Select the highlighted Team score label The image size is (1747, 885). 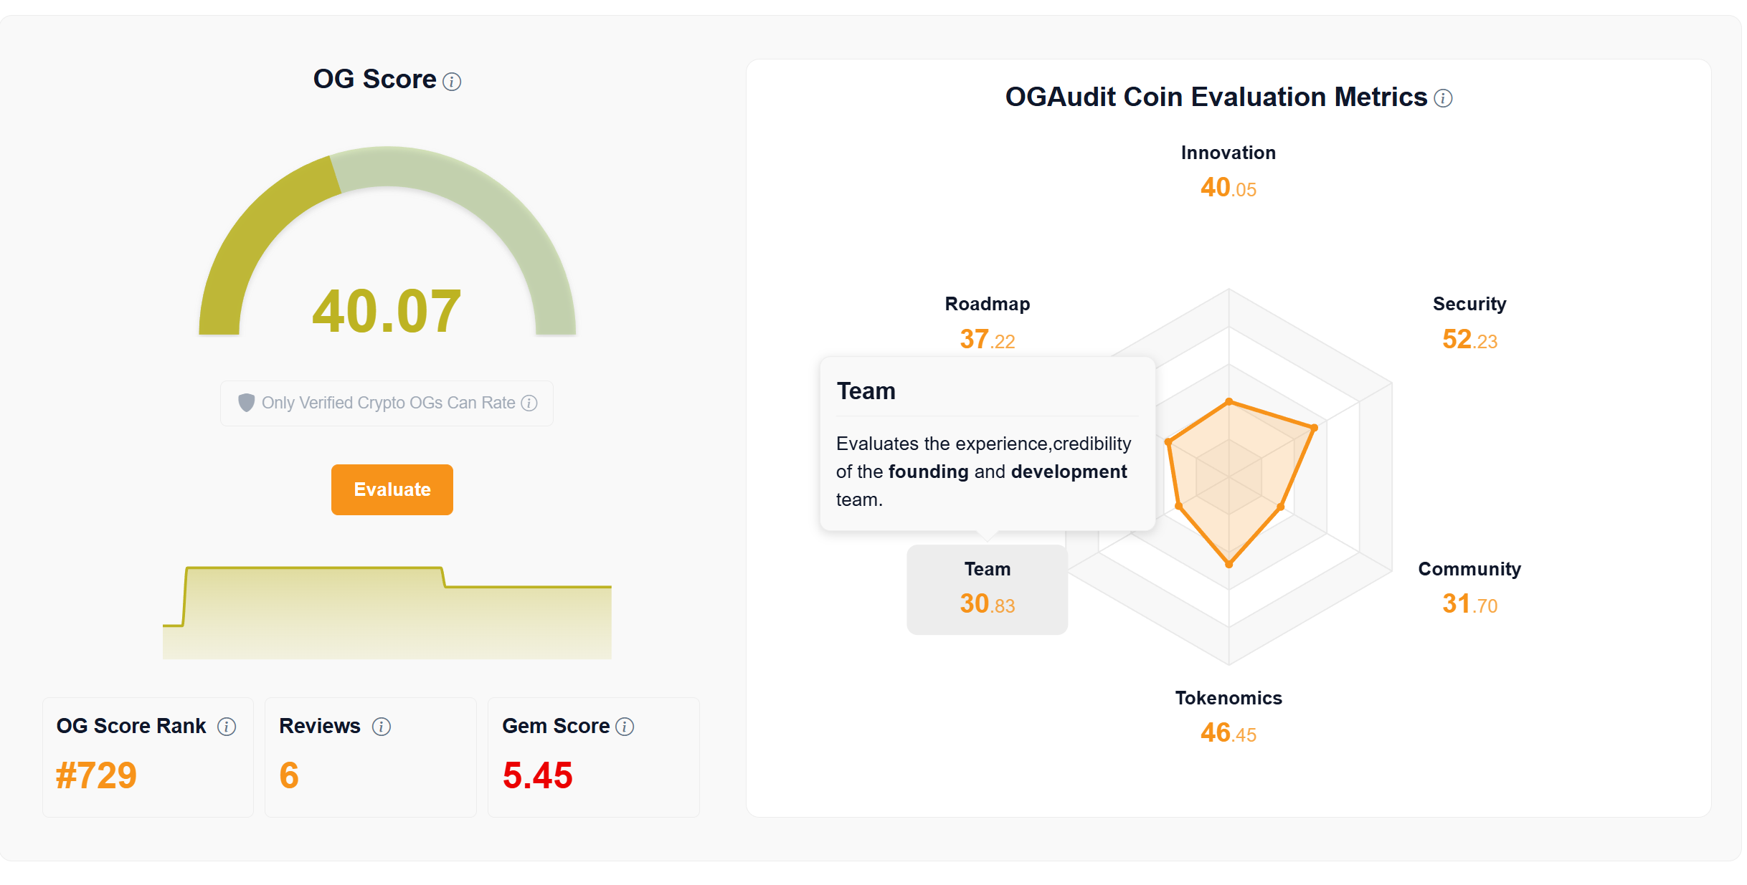point(987,589)
